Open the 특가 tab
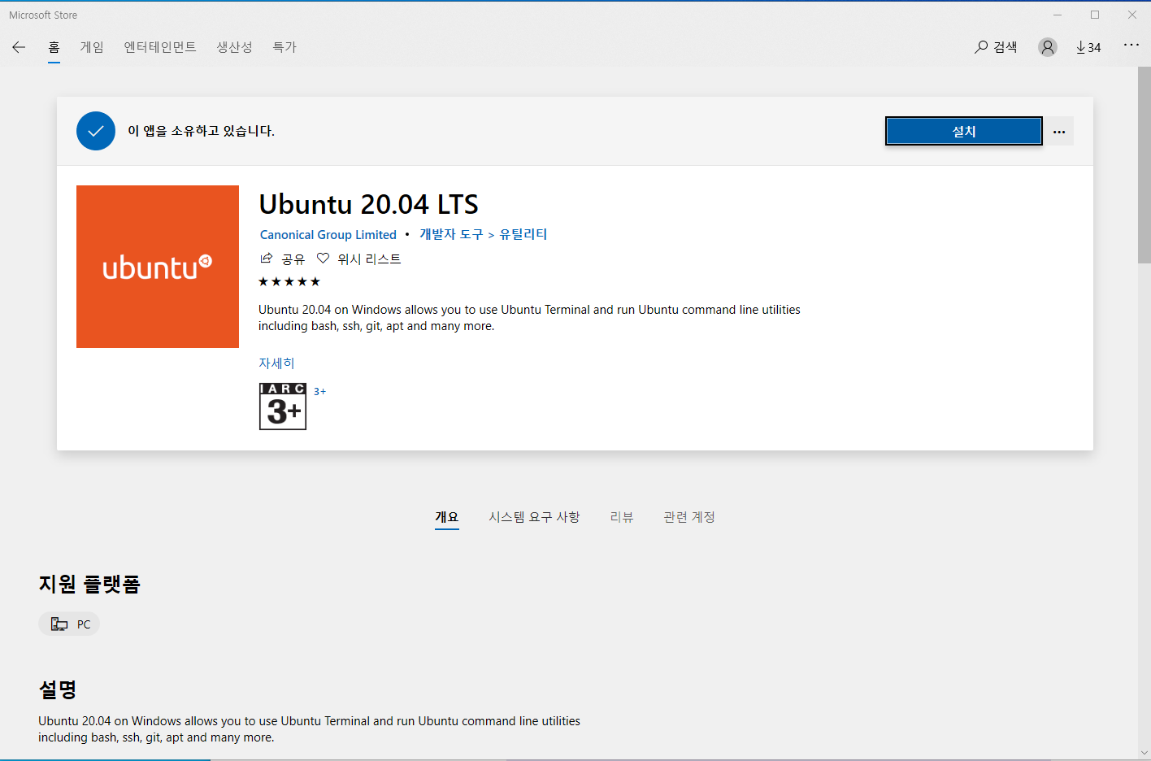 pyautogui.click(x=284, y=47)
